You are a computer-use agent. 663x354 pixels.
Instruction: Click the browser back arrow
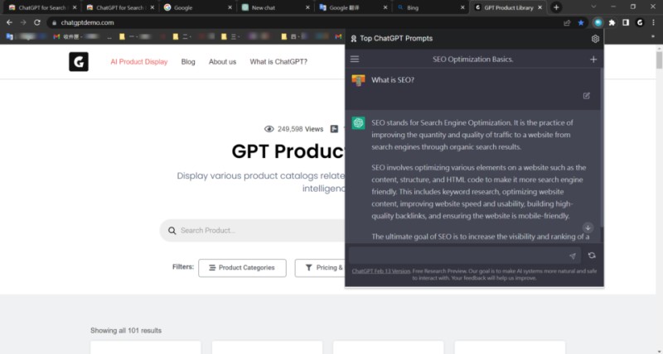(x=9, y=22)
